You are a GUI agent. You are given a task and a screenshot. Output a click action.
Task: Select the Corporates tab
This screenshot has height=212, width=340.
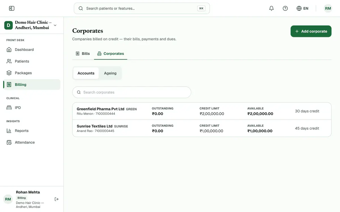point(110,53)
